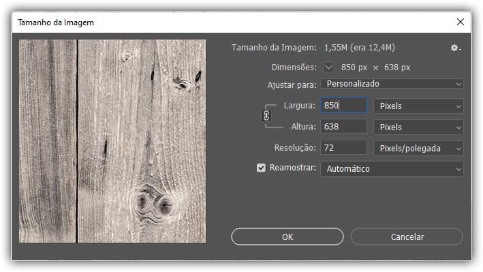Click the Resolução label
Image resolution: width=483 pixels, height=272 pixels.
point(295,148)
